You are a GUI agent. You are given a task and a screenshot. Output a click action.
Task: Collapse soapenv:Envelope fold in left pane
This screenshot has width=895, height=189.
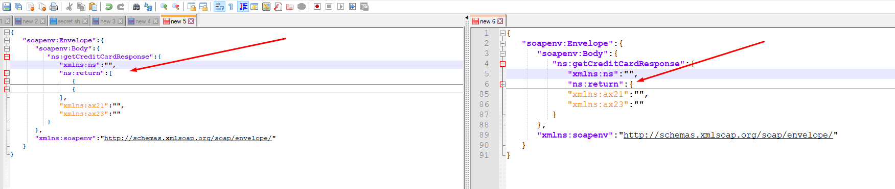7,40
